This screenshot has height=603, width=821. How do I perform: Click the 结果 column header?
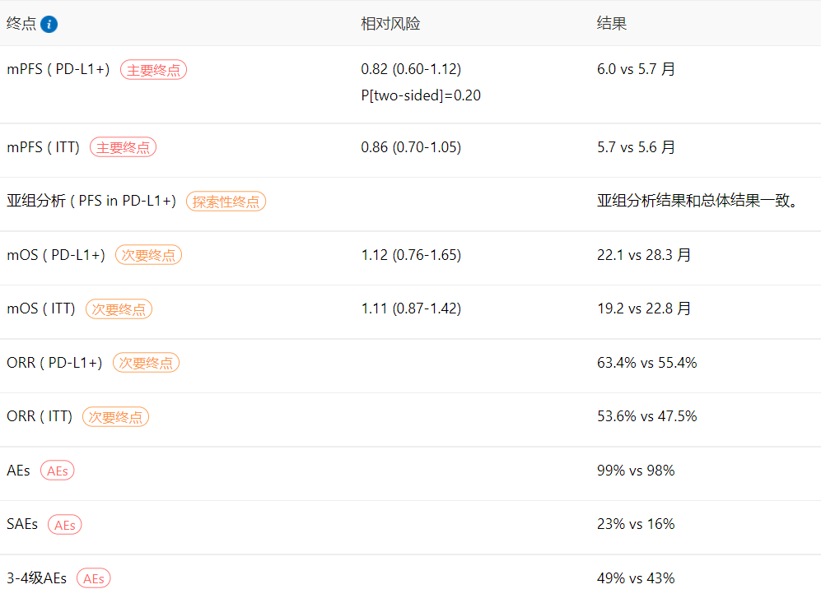612,24
